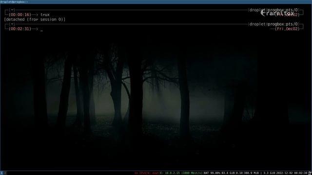The image size is (312, 175).
Task: Click the lower (Fri,Dec02) date label
Action: pos(287,29)
